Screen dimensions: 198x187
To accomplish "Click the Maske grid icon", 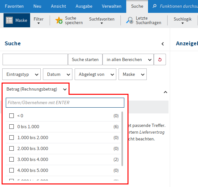I will (x=10, y=21).
